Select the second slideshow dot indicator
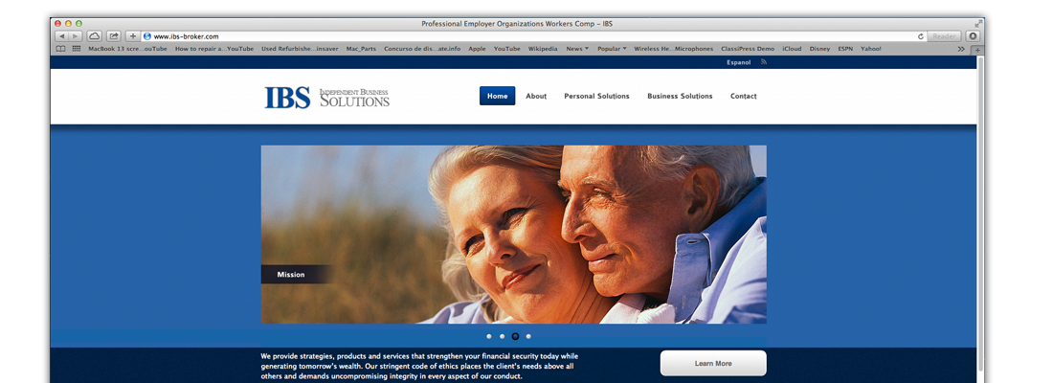 coord(502,337)
